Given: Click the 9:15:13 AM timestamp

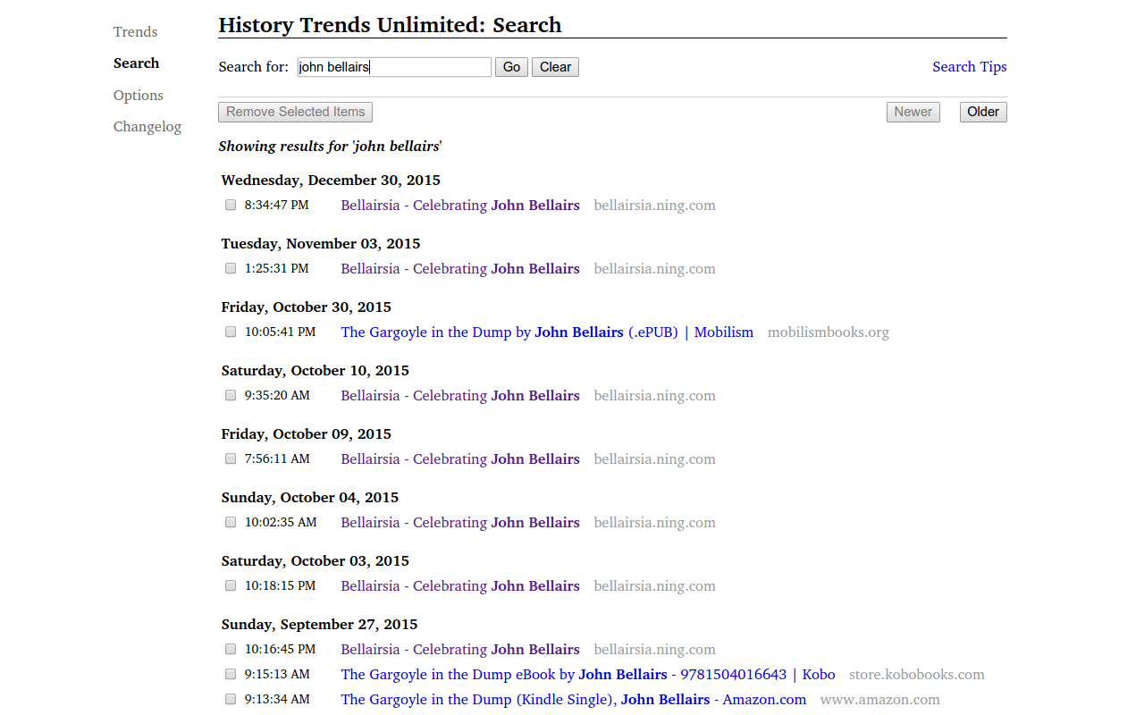Looking at the screenshot, I should coord(277,675).
